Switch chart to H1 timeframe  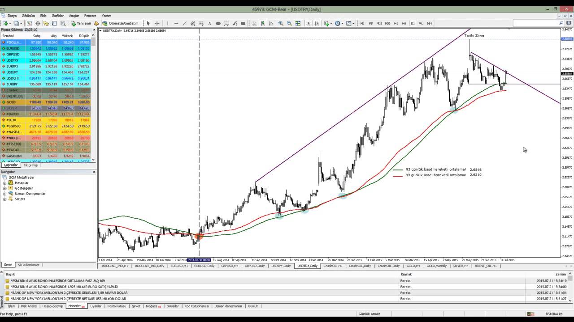tap(396, 23)
